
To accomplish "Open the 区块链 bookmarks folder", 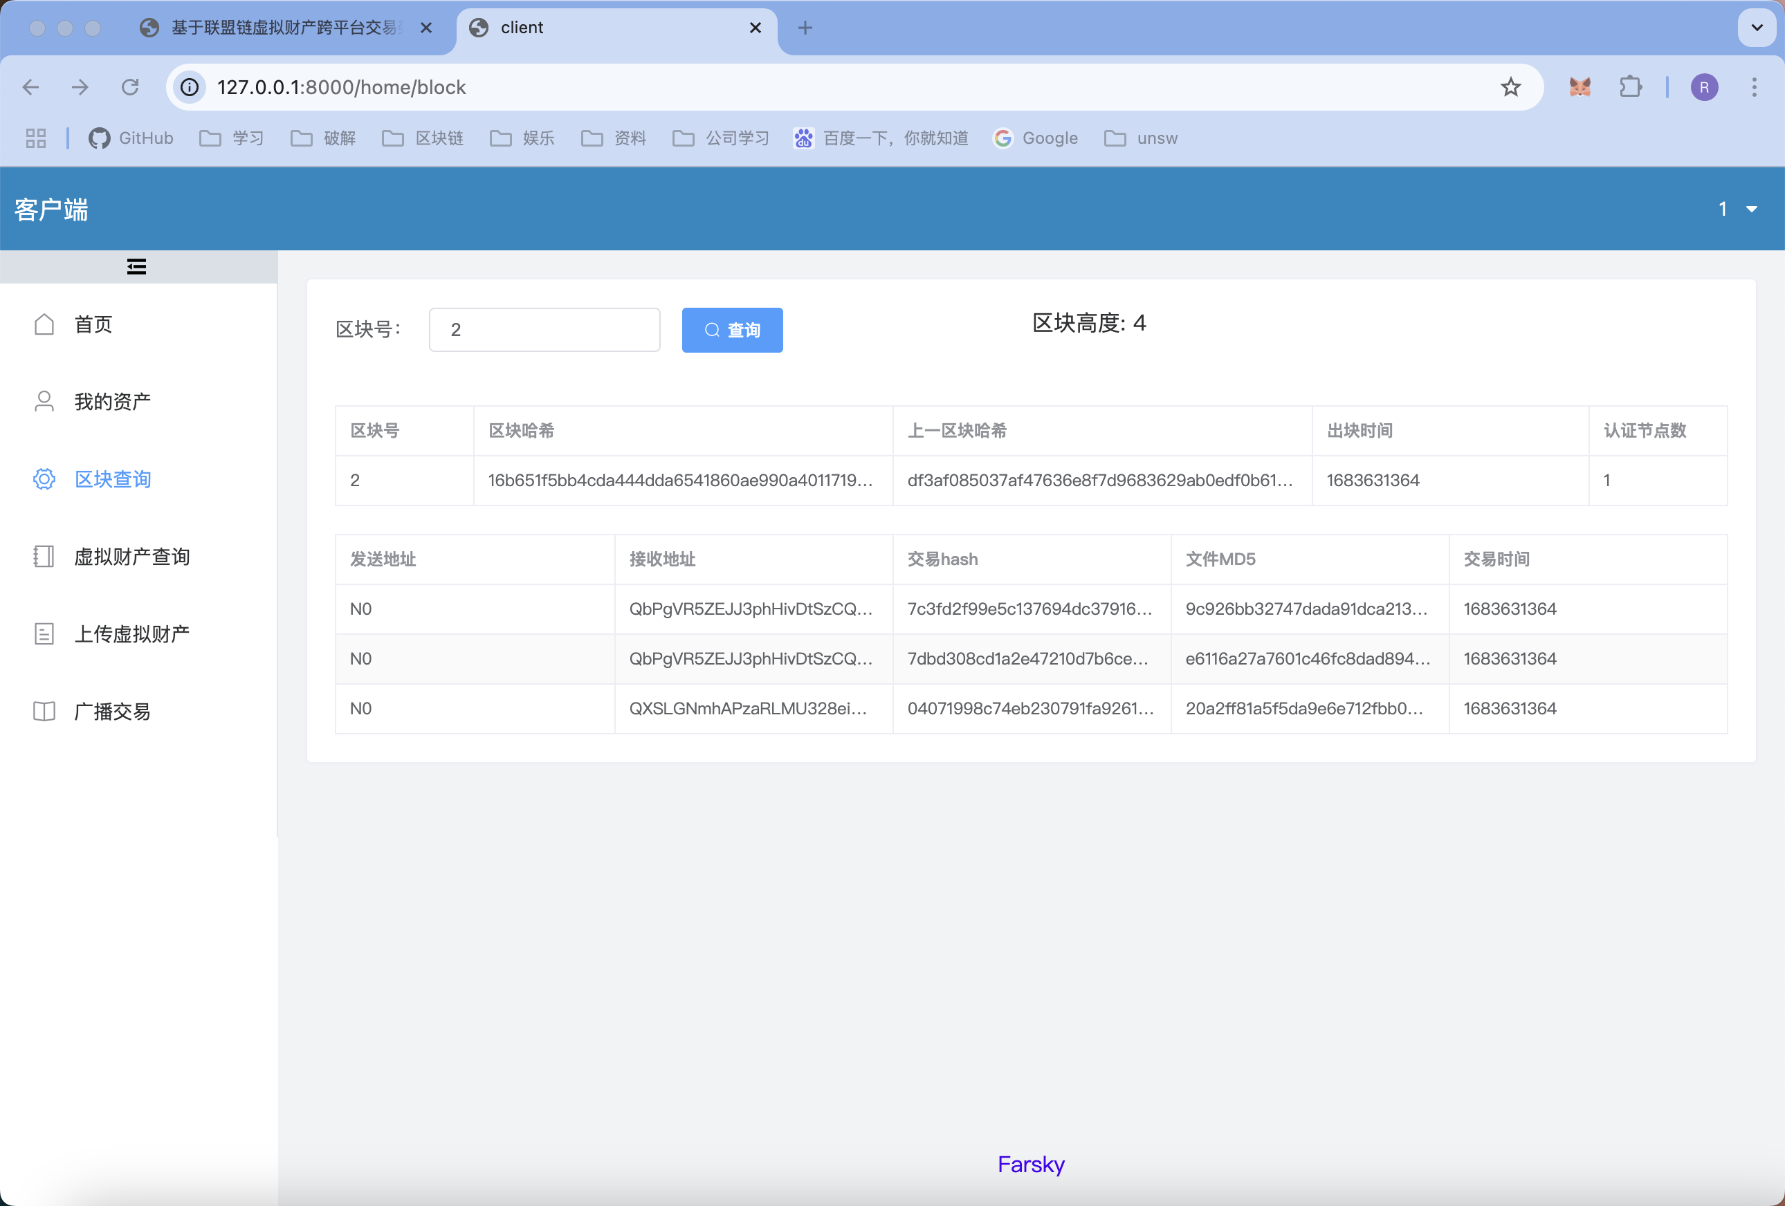I will (x=423, y=138).
